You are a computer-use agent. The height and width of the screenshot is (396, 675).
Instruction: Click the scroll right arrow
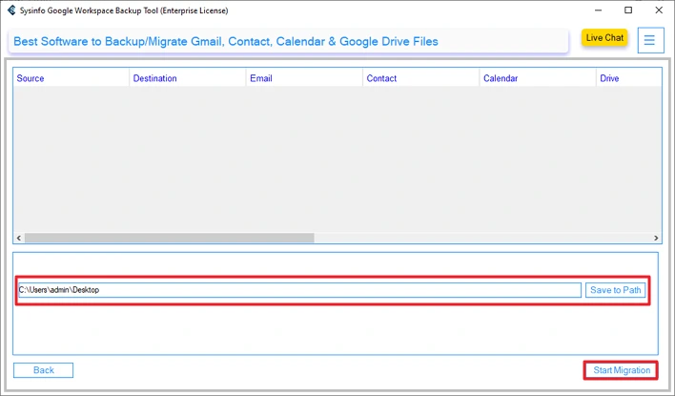click(x=656, y=238)
